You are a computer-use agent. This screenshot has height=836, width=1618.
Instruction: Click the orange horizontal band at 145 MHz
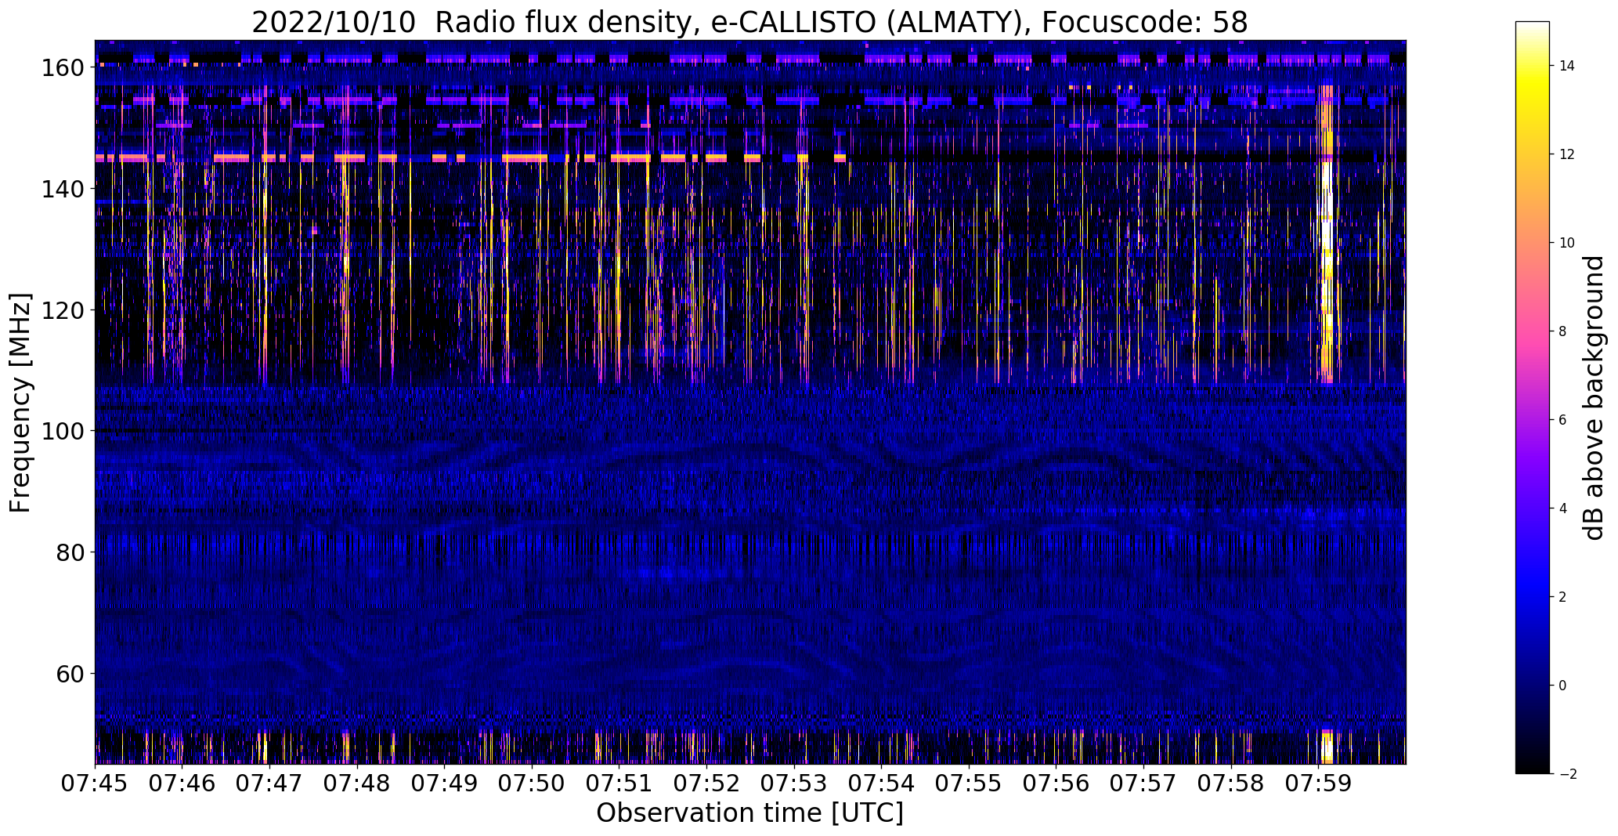click(471, 158)
